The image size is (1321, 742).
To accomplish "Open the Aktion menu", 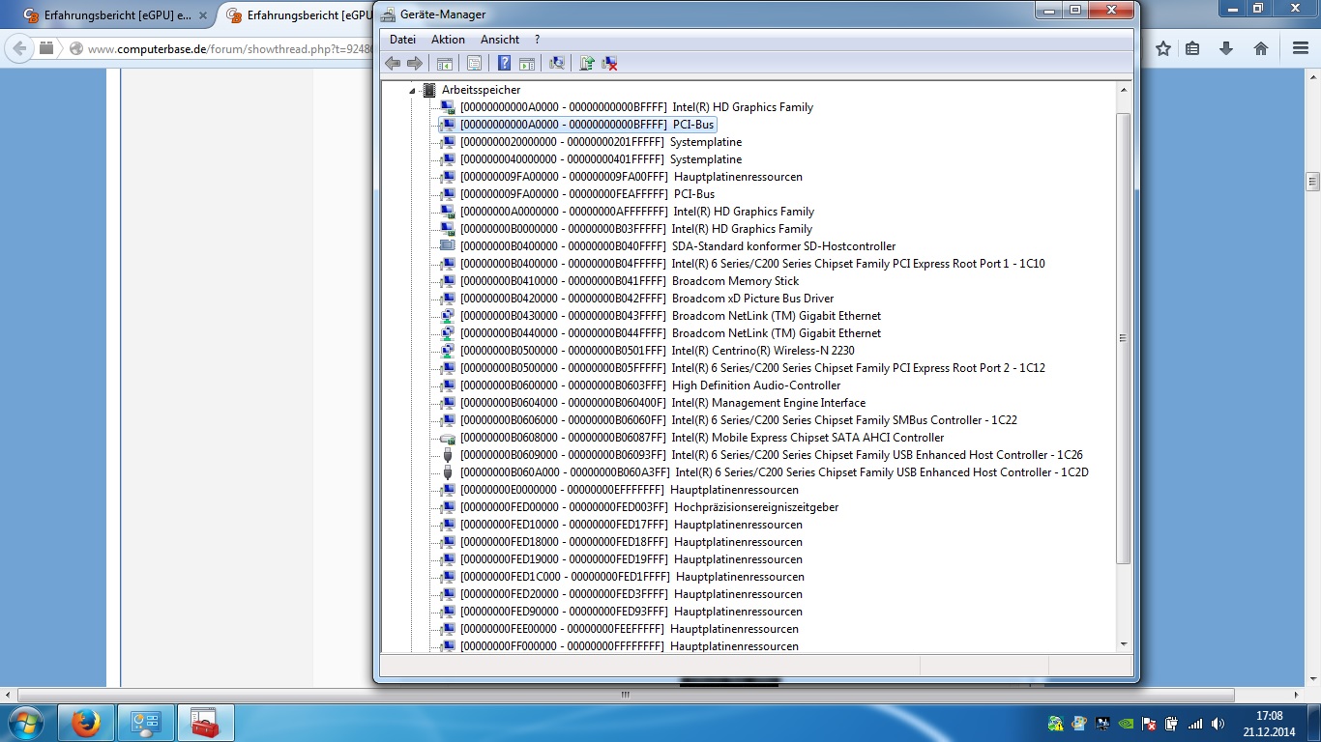I will click(448, 40).
